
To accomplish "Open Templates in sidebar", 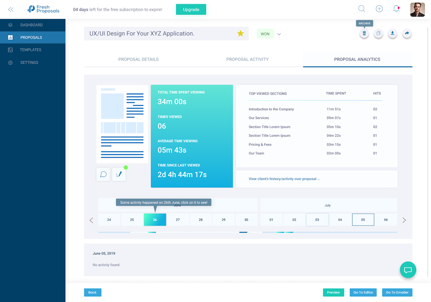I will click(31, 50).
